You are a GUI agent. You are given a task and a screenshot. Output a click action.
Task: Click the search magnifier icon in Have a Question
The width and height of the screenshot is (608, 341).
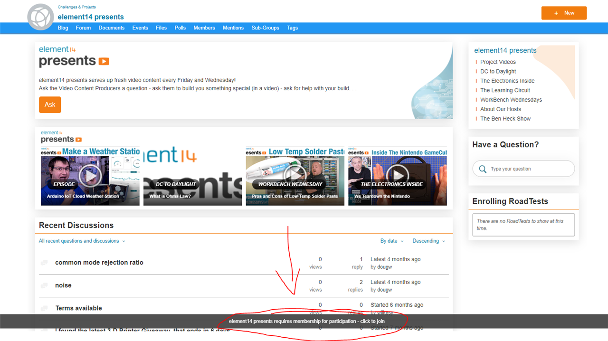pos(483,169)
